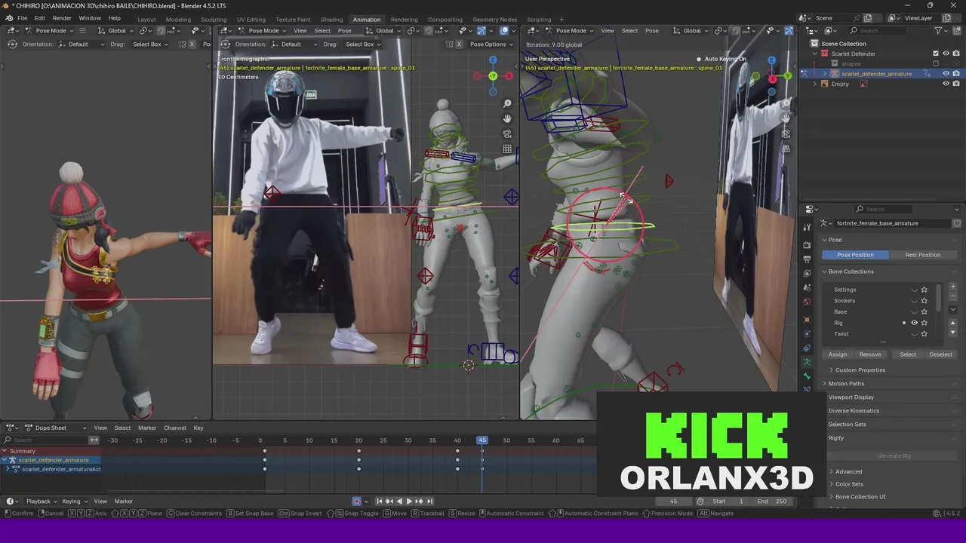
Task: Open bone collection specials chevron menu
Action: [x=952, y=310]
